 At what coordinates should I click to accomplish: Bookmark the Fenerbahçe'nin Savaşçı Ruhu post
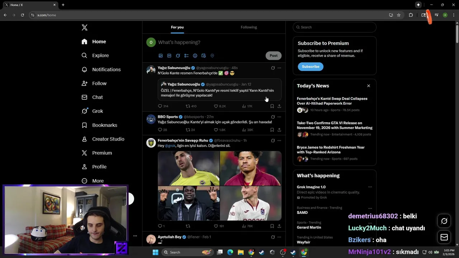pyautogui.click(x=272, y=226)
